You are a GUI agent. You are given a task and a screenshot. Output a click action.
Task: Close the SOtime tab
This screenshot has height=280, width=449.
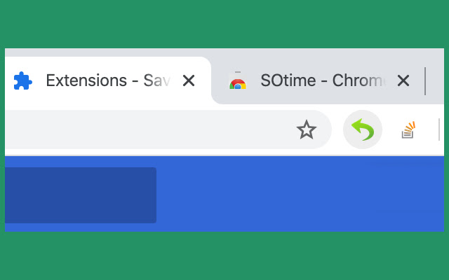click(x=403, y=81)
